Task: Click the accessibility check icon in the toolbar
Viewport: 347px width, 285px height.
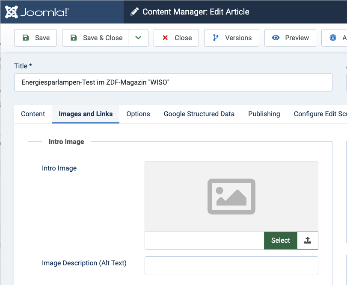Action: click(x=334, y=38)
